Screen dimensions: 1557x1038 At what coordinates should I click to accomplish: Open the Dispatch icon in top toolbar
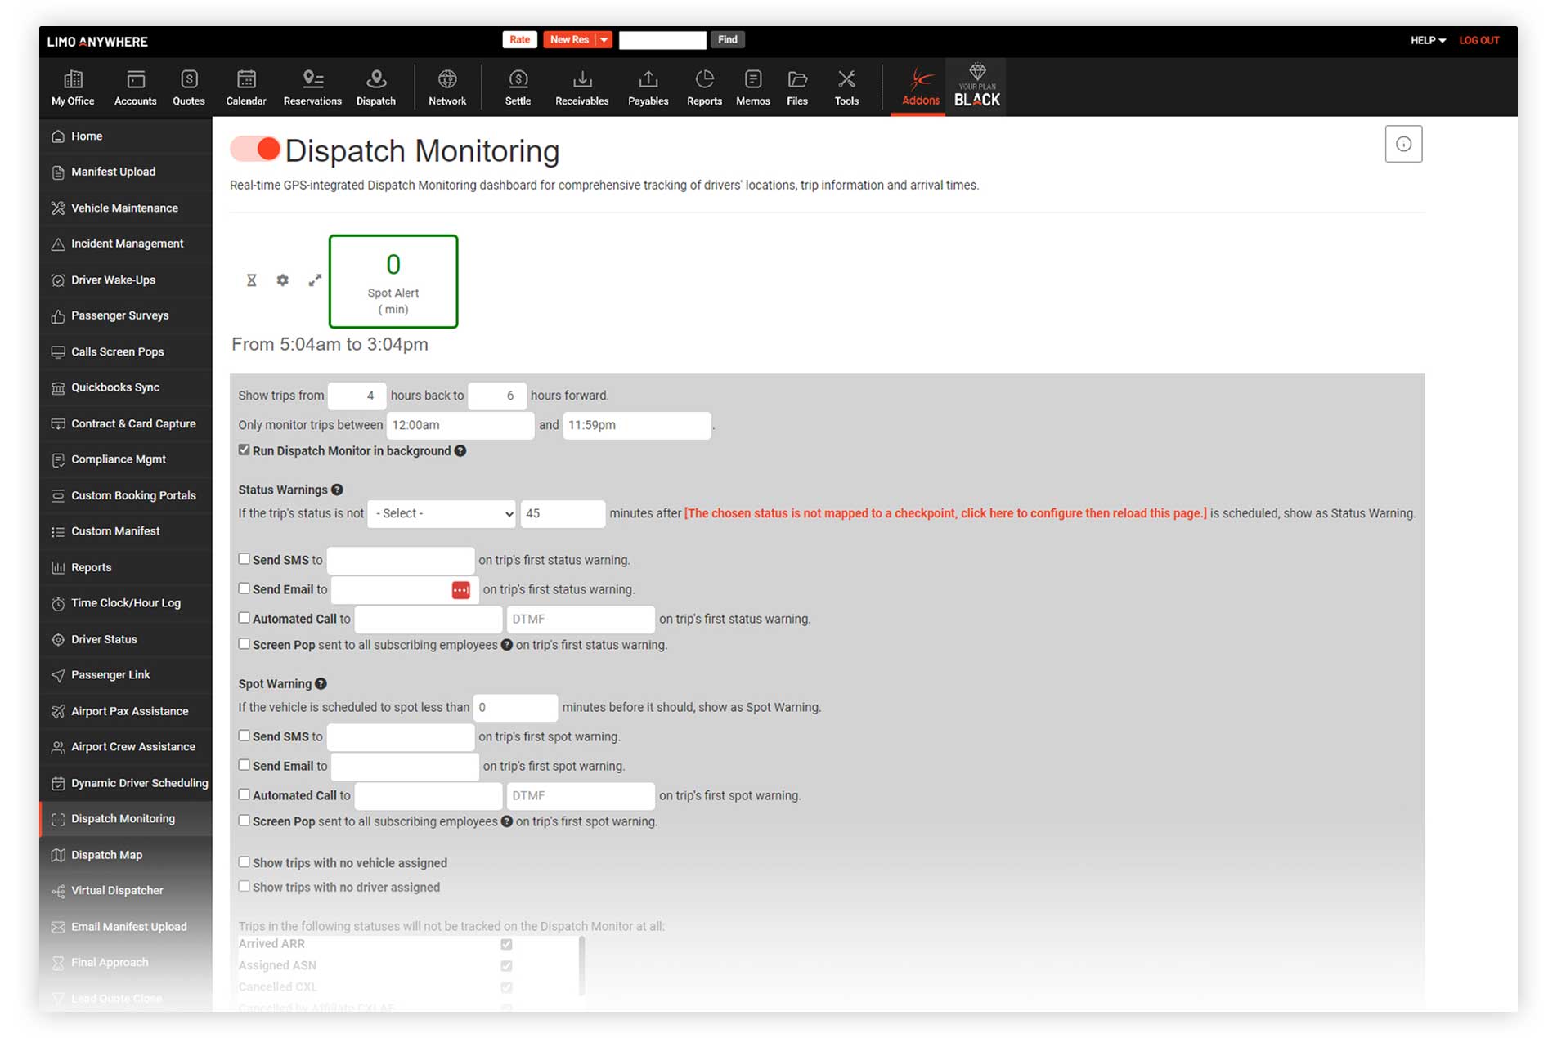pos(375,87)
